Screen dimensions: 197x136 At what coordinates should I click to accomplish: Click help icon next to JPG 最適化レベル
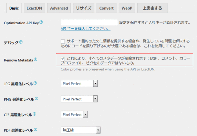click(x=35, y=83)
